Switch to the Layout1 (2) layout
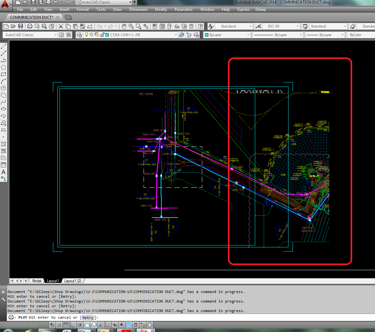Viewport: 375px width, 332px height. [73, 281]
